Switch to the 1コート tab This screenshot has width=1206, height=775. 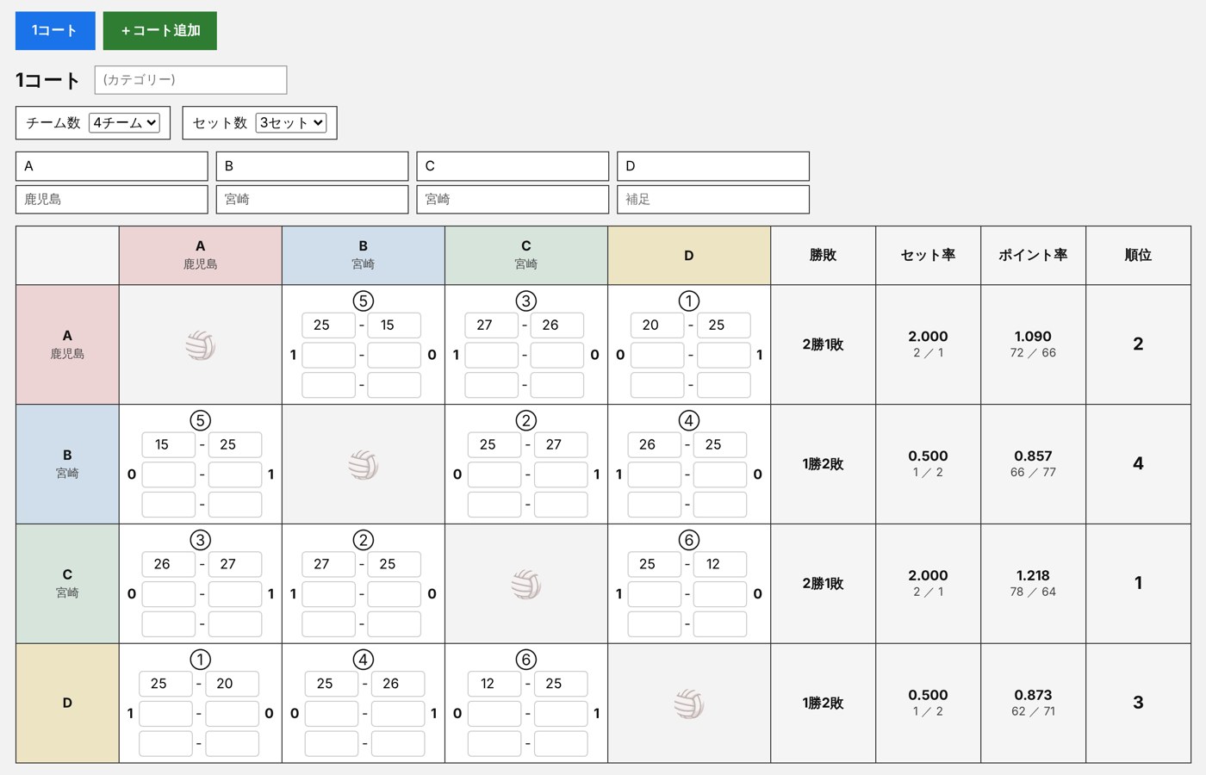(x=55, y=31)
